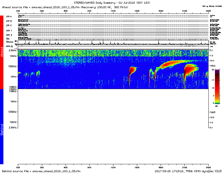Click the red Ahead spacecraft sidebar
This screenshot has height=173, width=224.
pos(2,52)
